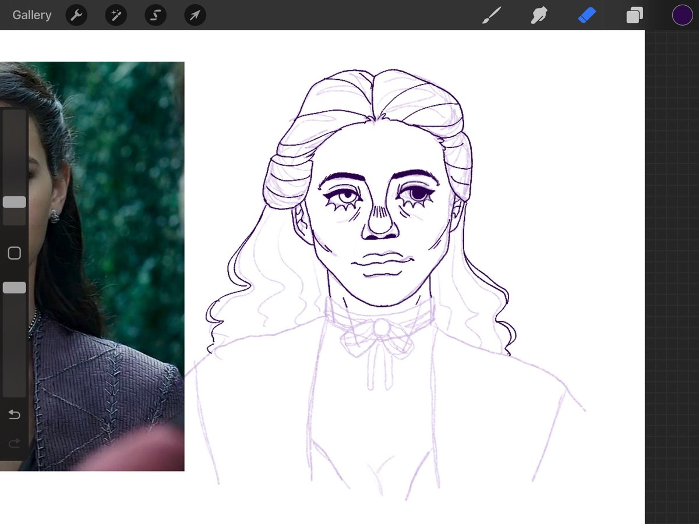The width and height of the screenshot is (699, 524).
Task: Select the Brush tool
Action: 492,15
